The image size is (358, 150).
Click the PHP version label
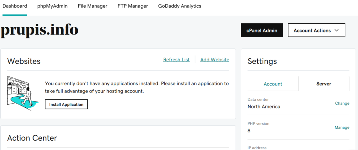(x=258, y=123)
